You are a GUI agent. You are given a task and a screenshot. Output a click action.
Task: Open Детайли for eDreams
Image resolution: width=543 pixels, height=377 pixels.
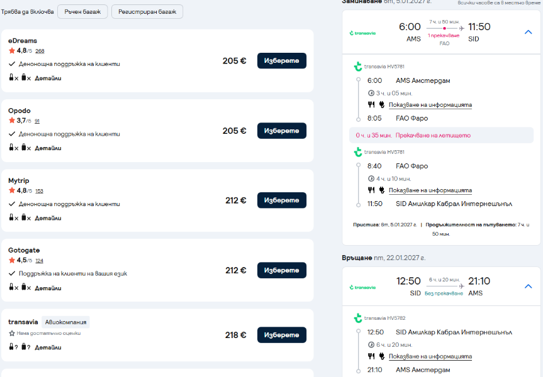[48, 78]
